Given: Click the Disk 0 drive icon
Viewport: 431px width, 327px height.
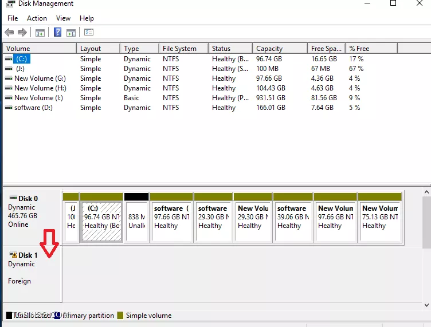Looking at the screenshot, I should coord(13,198).
